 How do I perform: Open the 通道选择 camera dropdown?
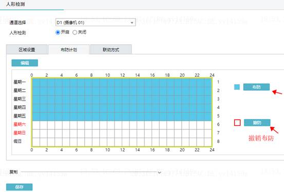(96, 23)
